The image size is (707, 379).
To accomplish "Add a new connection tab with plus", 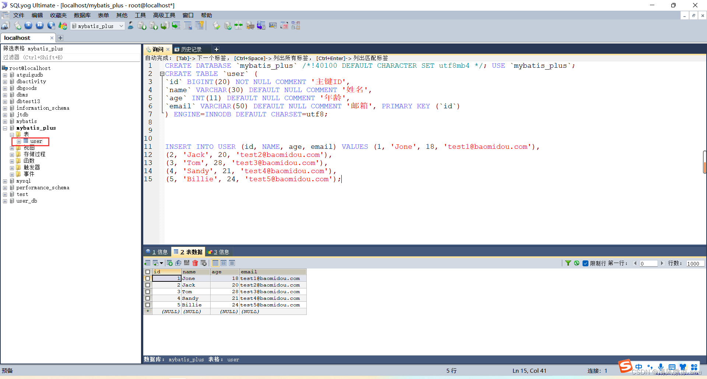I will pyautogui.click(x=60, y=38).
